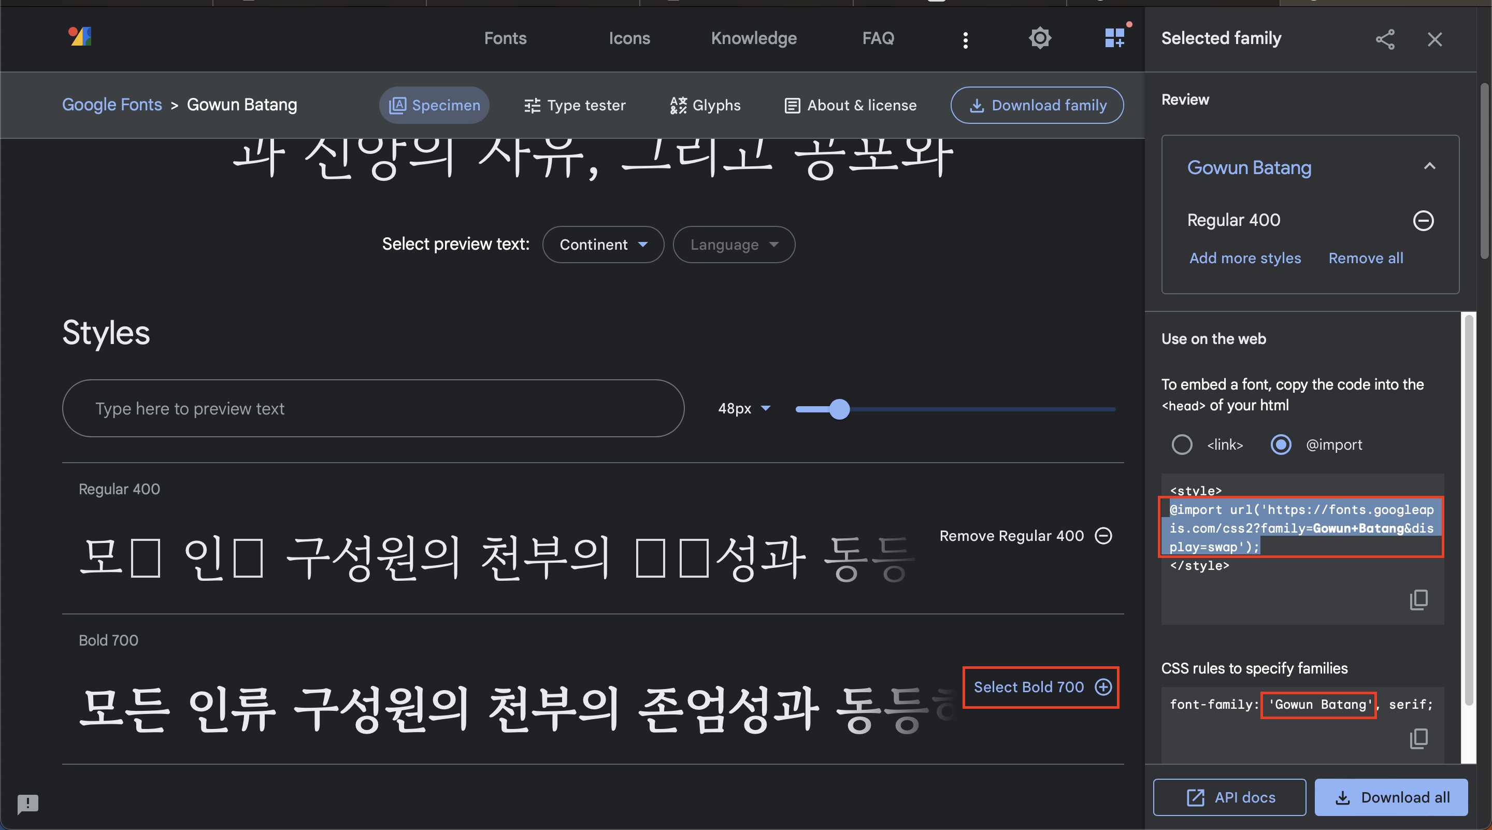
Task: Select the @import radio option
Action: coord(1281,445)
